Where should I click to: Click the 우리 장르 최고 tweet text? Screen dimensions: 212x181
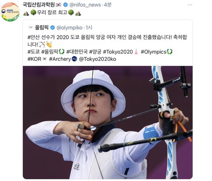pos(52,12)
